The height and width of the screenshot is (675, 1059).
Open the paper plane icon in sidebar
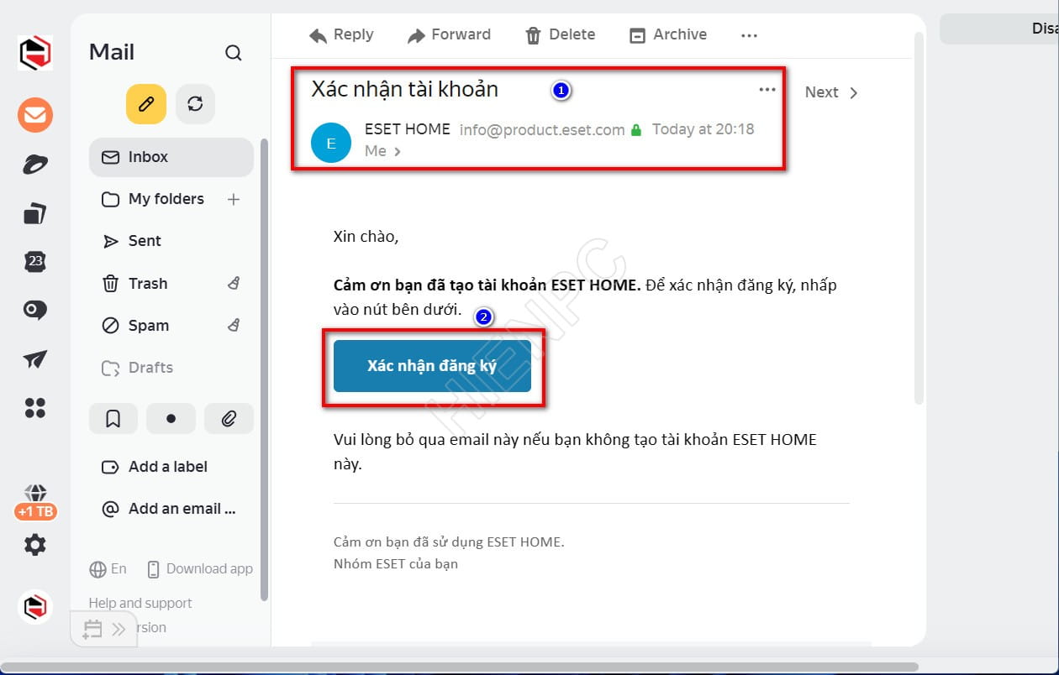click(35, 359)
